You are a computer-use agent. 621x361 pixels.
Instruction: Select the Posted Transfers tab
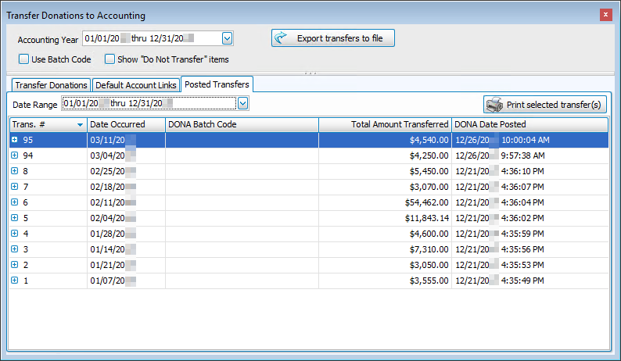(216, 84)
